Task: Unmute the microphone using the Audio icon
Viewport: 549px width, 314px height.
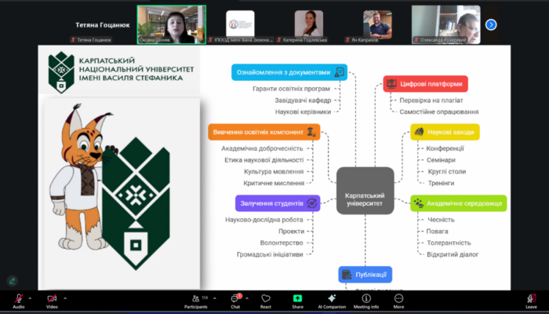Action: [x=18, y=298]
